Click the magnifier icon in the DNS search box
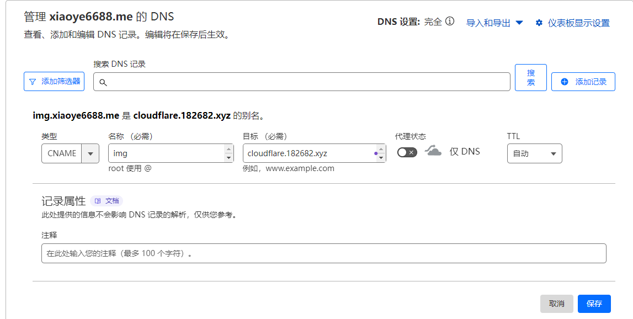 (103, 82)
